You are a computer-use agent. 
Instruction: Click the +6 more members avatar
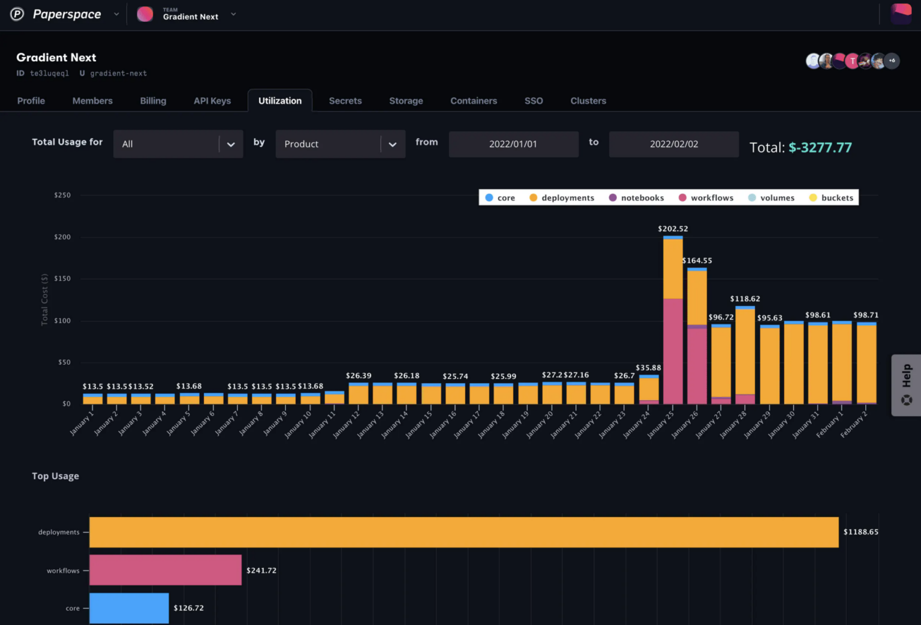point(892,61)
